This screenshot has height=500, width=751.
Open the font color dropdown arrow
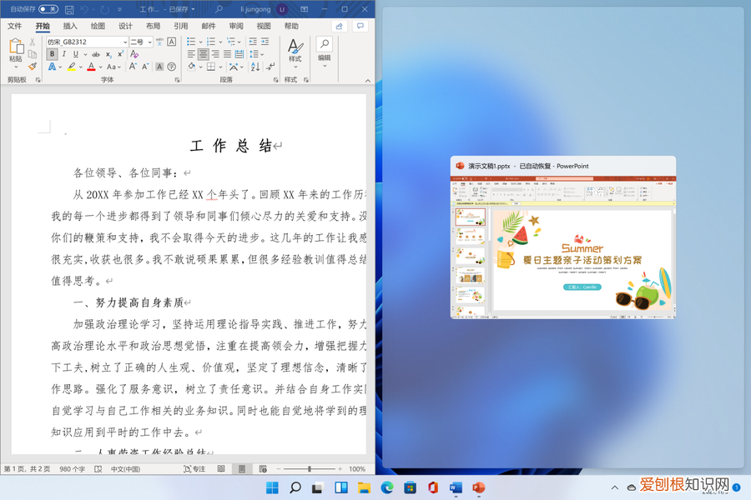[99, 67]
